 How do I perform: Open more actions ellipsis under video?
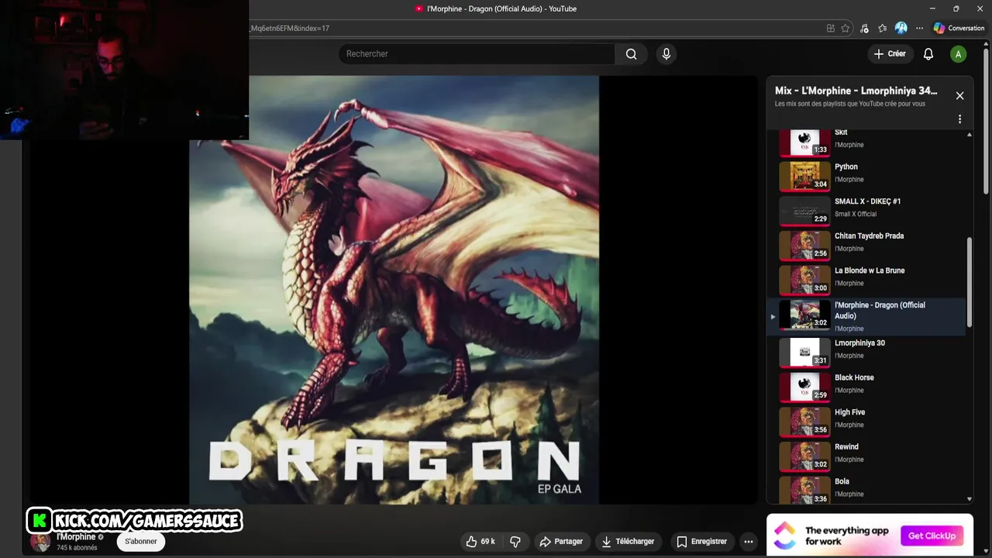click(x=749, y=542)
